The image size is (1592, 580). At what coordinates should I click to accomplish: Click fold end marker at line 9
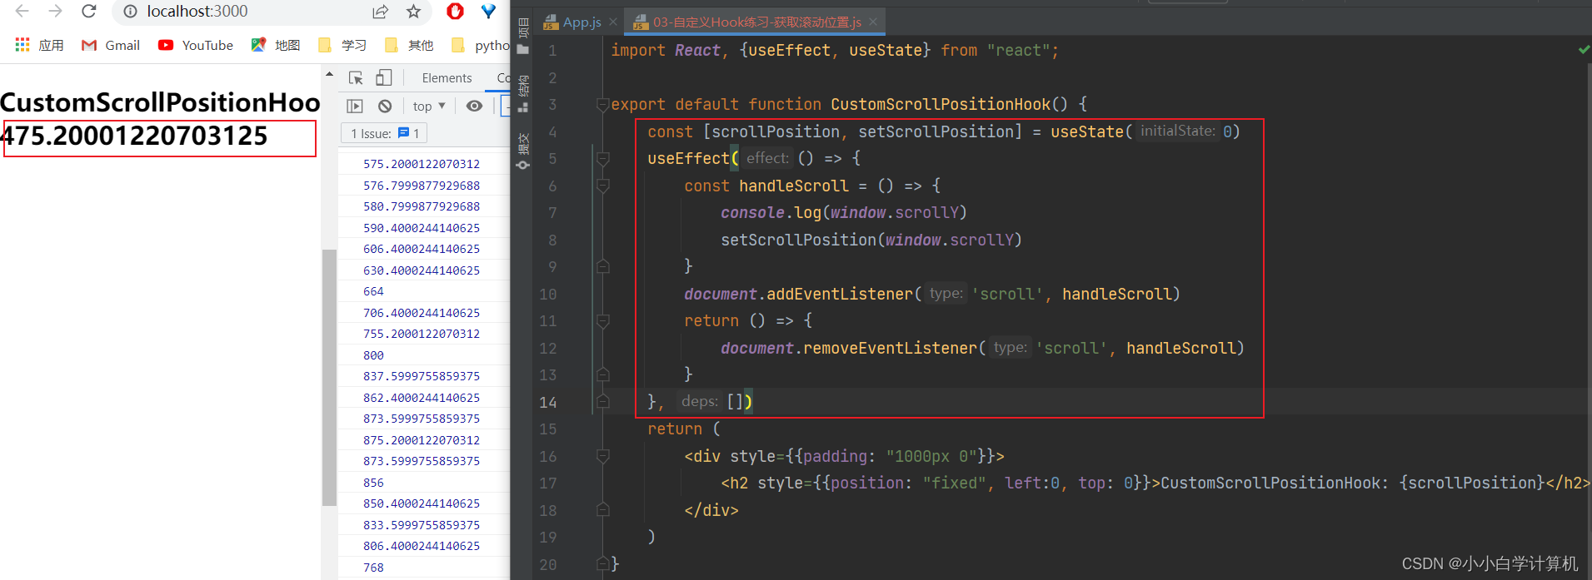(x=603, y=266)
